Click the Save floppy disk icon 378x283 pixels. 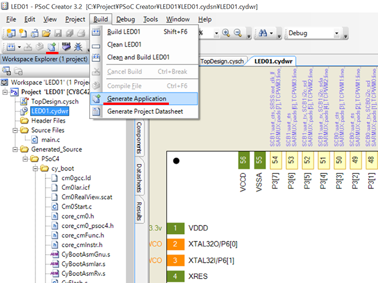pyautogui.click(x=58, y=33)
